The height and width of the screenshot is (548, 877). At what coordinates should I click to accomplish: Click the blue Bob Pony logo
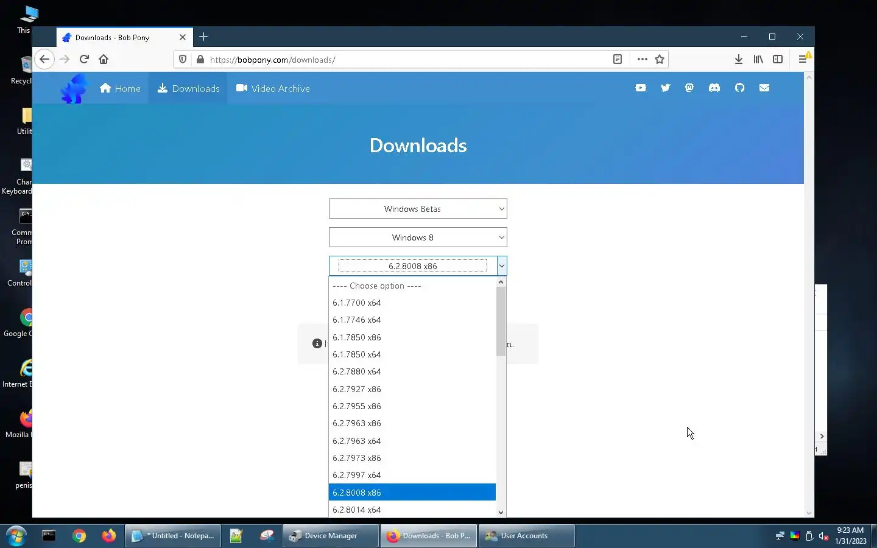point(74,88)
